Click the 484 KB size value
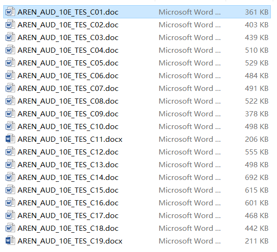The image size is (277, 252). click(257, 76)
